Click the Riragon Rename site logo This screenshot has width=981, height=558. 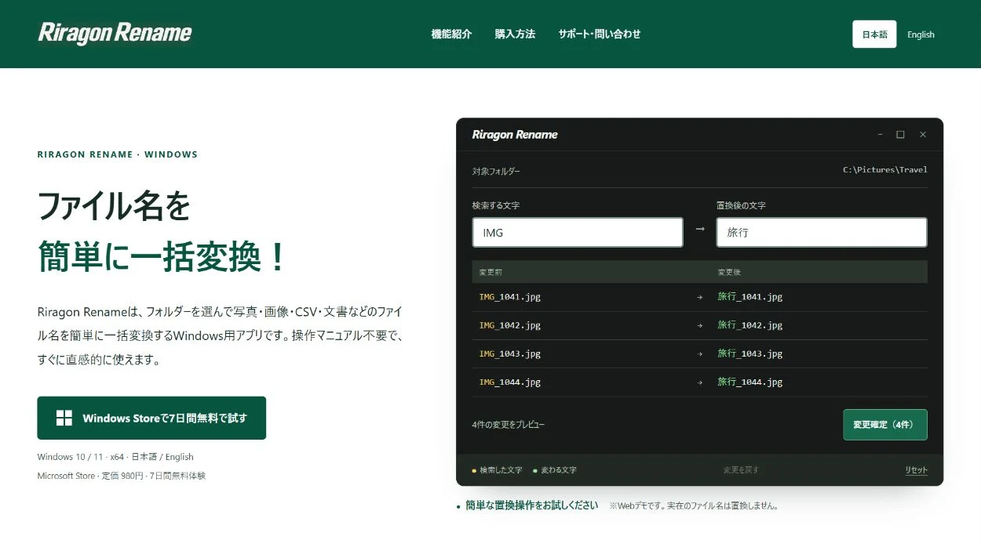[x=115, y=33]
